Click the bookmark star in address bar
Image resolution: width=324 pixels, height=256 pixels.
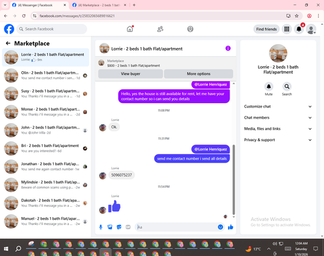click(x=297, y=16)
